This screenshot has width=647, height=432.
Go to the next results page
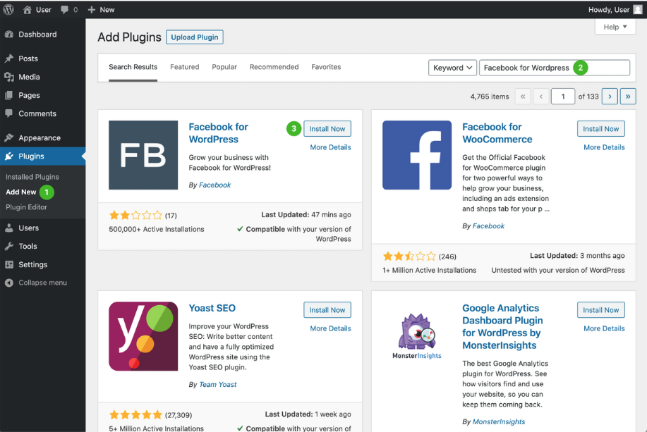pyautogui.click(x=610, y=97)
